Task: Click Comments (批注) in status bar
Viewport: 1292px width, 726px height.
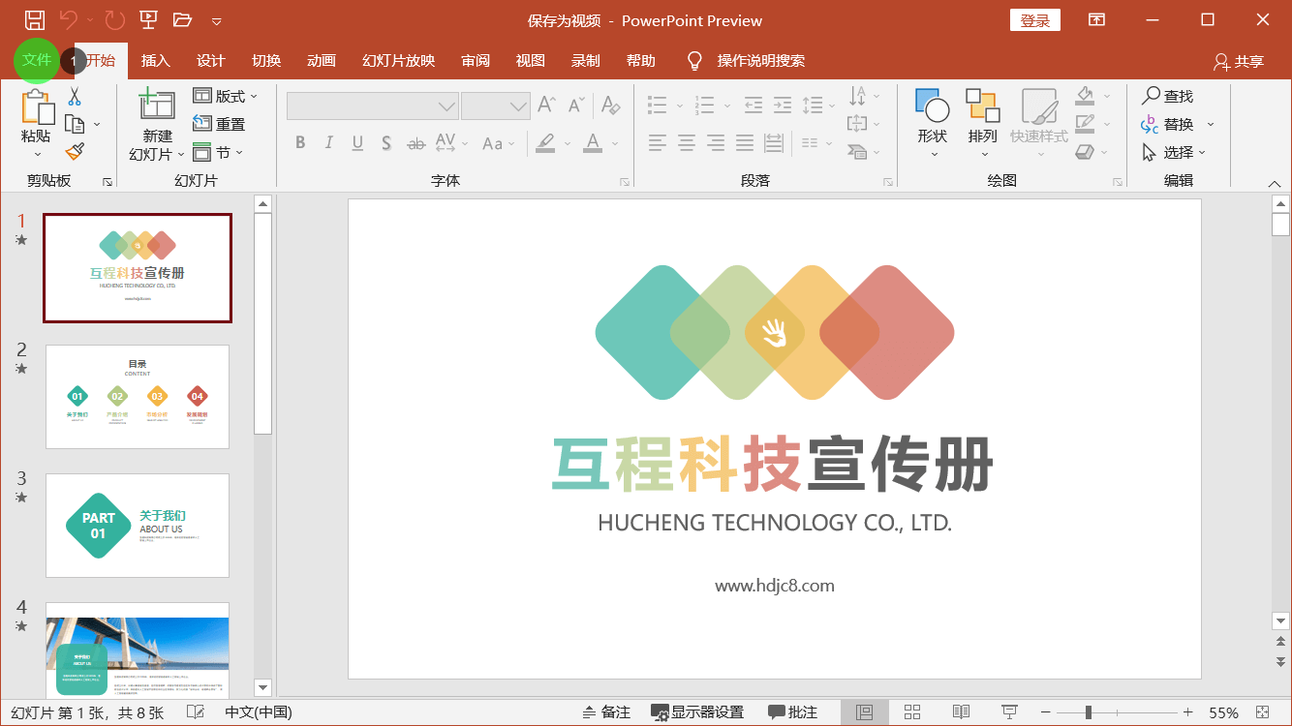Action: point(793,712)
